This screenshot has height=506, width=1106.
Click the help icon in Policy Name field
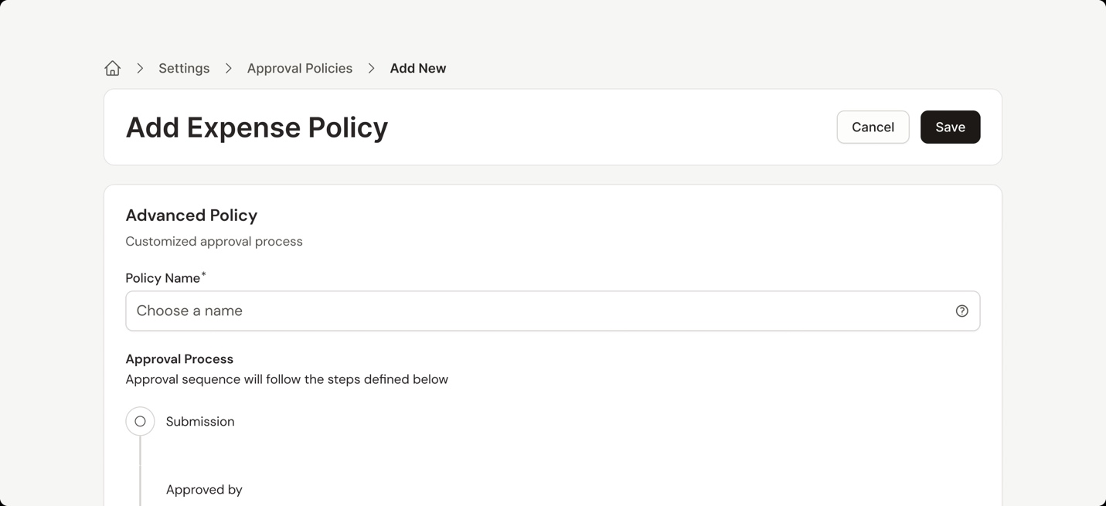pos(961,311)
